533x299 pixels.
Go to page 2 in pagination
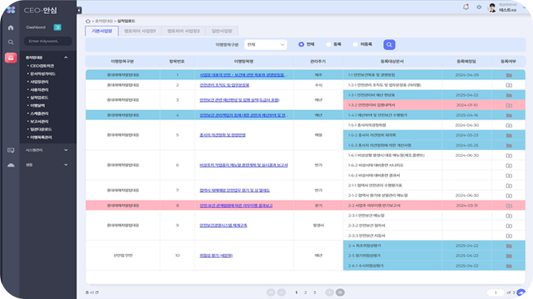point(305,292)
